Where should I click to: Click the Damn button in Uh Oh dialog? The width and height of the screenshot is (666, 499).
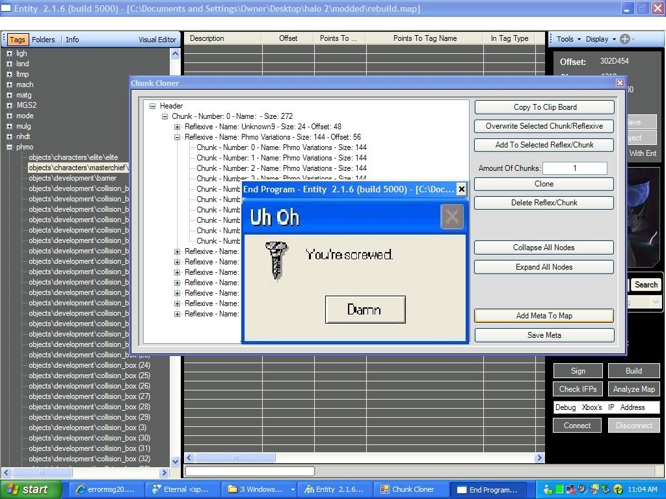(x=366, y=309)
